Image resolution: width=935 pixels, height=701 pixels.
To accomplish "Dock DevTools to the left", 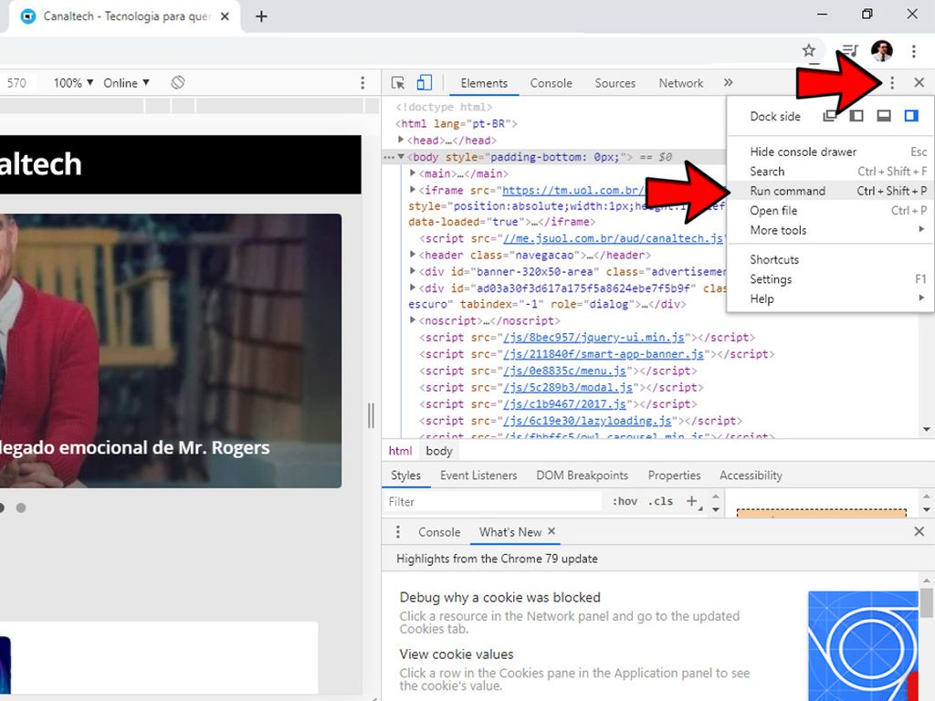I will coord(856,116).
